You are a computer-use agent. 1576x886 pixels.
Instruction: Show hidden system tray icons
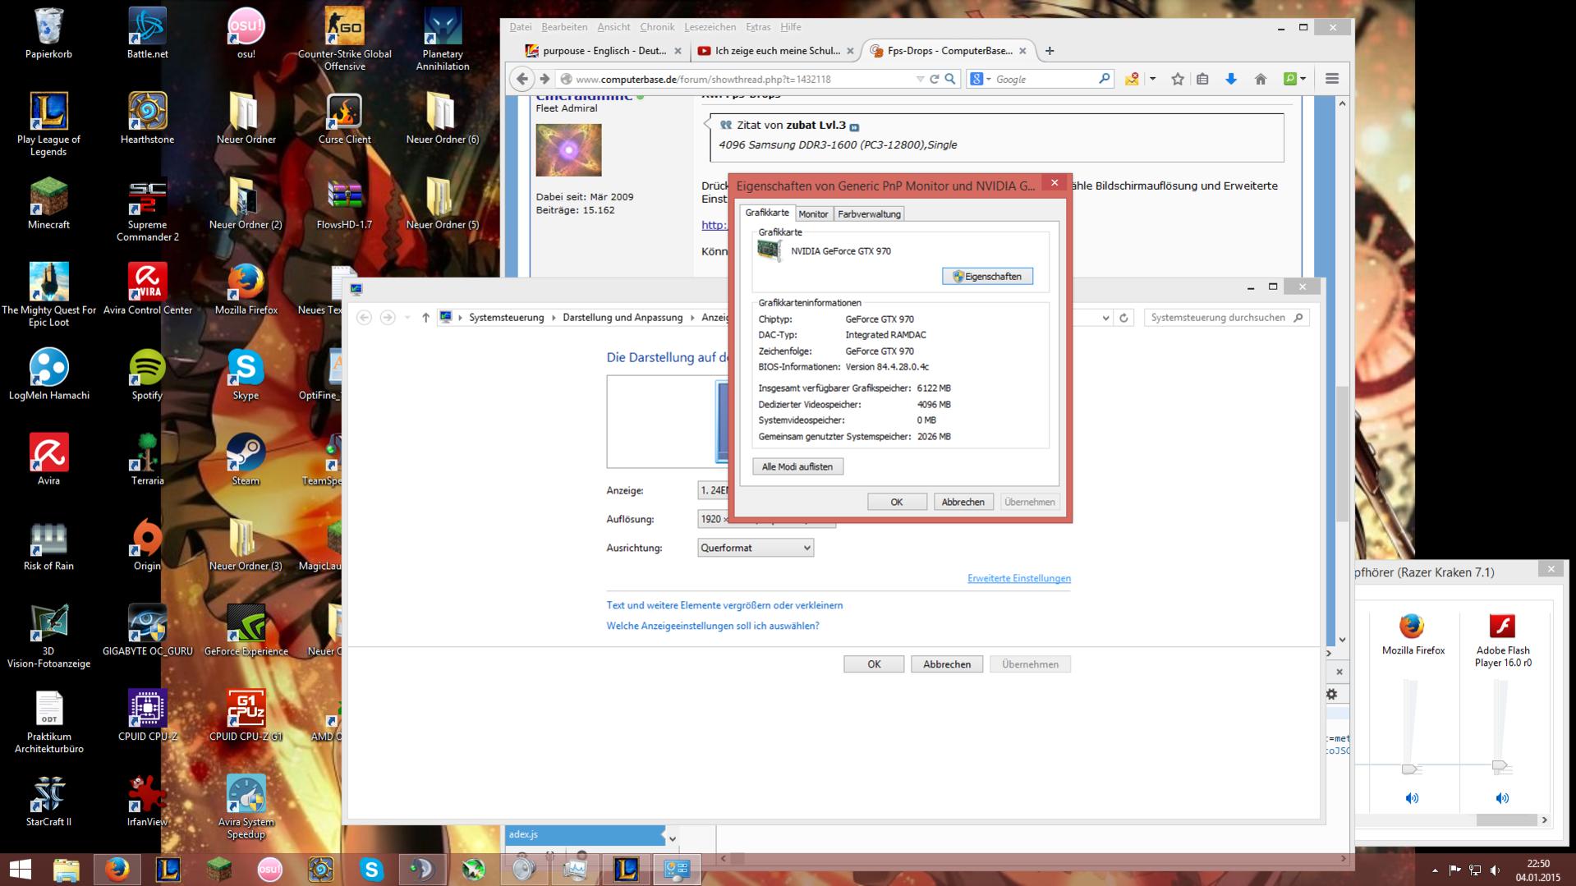(x=1435, y=870)
